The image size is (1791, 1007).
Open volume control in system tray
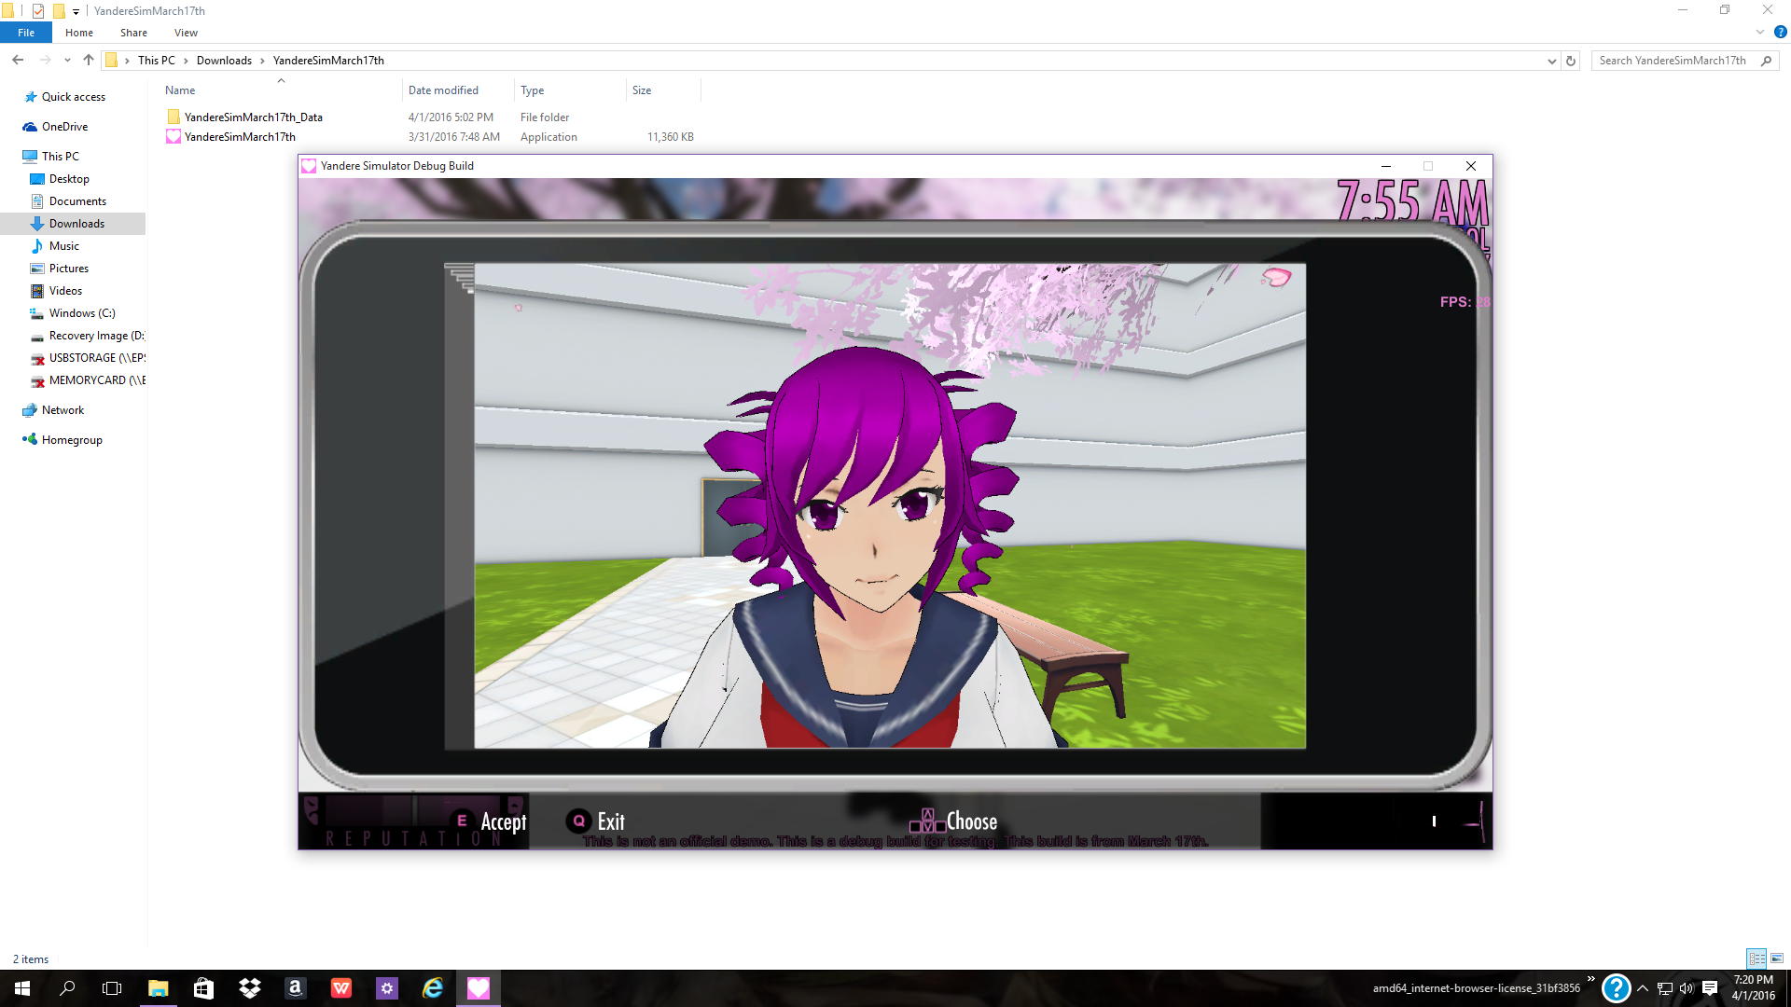pyautogui.click(x=1687, y=988)
